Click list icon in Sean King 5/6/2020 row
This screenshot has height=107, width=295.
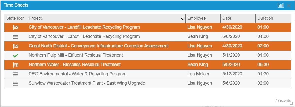(15, 37)
